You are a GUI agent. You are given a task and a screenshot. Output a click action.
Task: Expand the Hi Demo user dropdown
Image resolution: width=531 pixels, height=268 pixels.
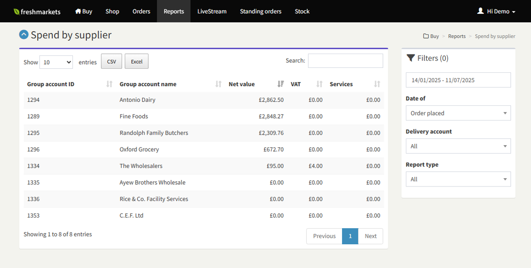pyautogui.click(x=496, y=11)
